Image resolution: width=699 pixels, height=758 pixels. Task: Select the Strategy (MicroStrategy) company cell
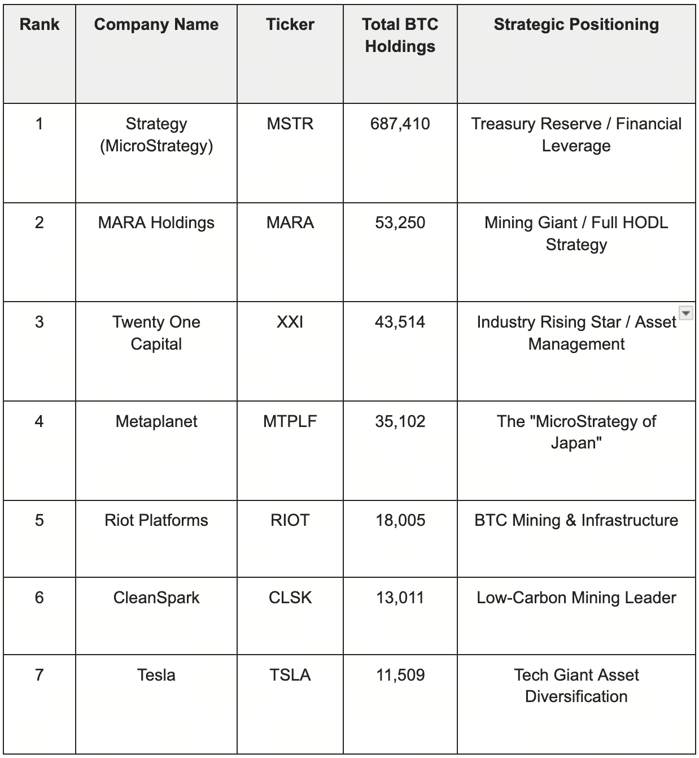(x=156, y=135)
